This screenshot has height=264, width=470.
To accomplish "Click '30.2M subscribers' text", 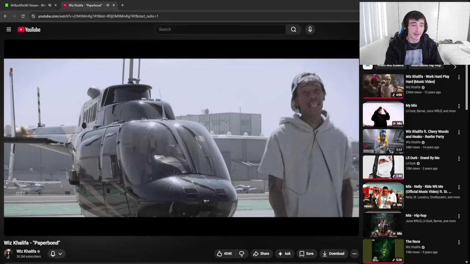I will pyautogui.click(x=29, y=257).
